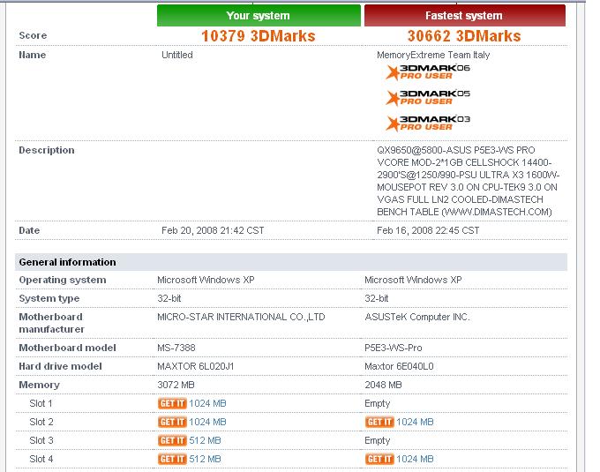Open the 512 MB link in your Slot 4
600x472 pixels.
click(x=205, y=459)
